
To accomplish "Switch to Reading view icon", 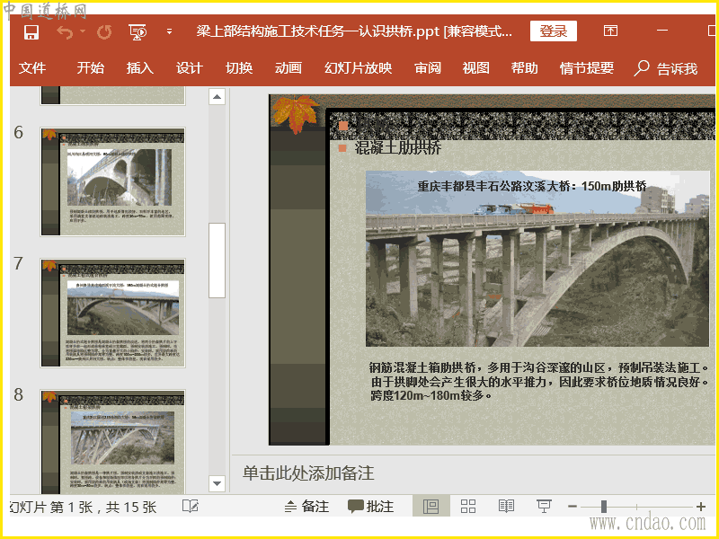I will (506, 507).
